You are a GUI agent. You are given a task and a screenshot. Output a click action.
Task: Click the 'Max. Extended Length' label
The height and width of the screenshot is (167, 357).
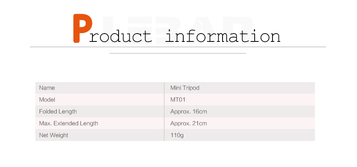[69, 123]
